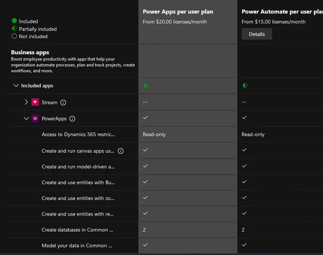Click model-driven checkmark in Power Automate column
The width and height of the screenshot is (323, 255).
click(x=244, y=166)
